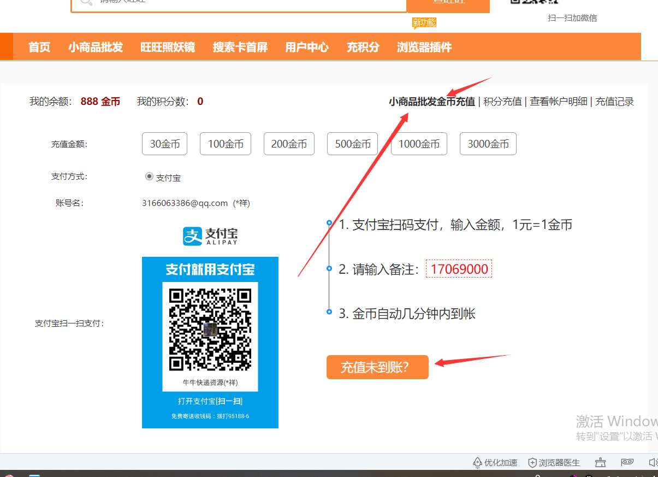Screen dimensions: 658x477
Task: Click the 小商品批发金币充值 link
Action: [432, 102]
